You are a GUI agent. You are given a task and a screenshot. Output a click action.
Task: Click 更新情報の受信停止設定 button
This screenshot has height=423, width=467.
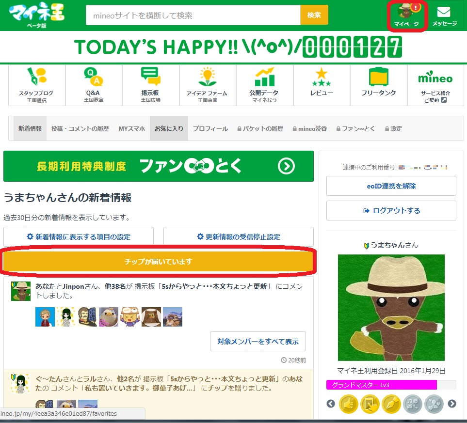(x=239, y=236)
